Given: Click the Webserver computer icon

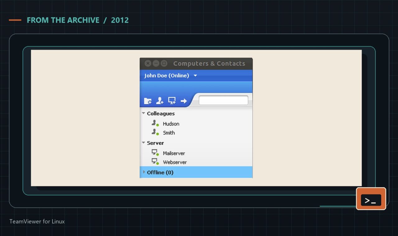Looking at the screenshot, I should pos(155,162).
